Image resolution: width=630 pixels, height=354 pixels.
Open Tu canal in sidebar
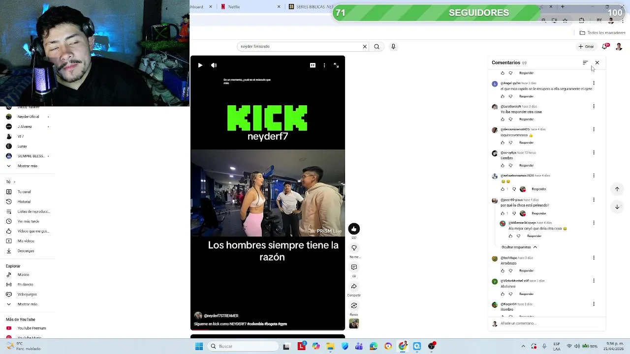(24, 192)
